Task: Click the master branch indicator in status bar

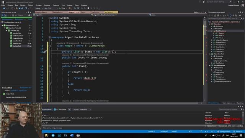Action: pos(238,131)
